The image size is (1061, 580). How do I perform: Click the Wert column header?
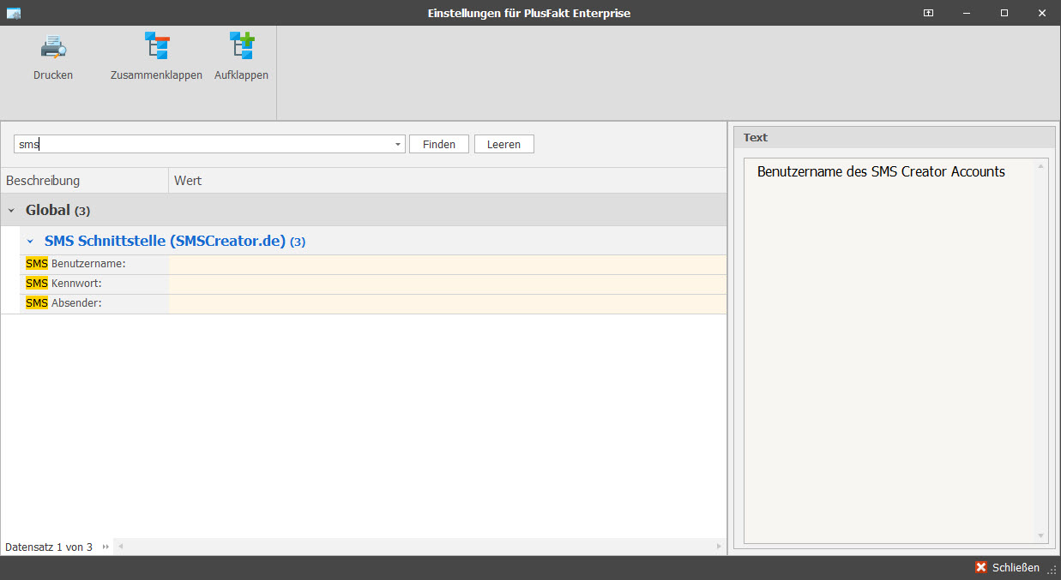coord(448,181)
